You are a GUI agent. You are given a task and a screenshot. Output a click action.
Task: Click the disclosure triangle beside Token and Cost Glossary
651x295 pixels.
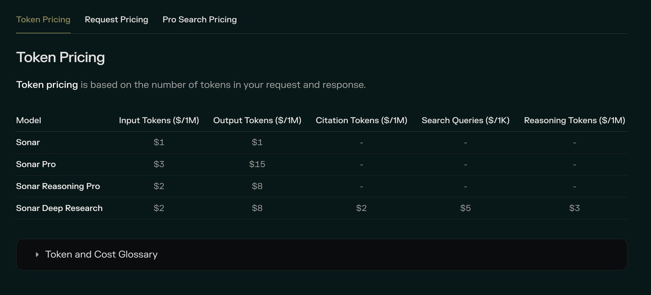[x=37, y=254]
